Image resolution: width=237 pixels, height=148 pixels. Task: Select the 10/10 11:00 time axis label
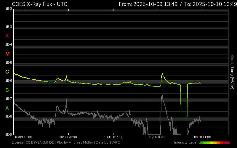[x=202, y=137]
